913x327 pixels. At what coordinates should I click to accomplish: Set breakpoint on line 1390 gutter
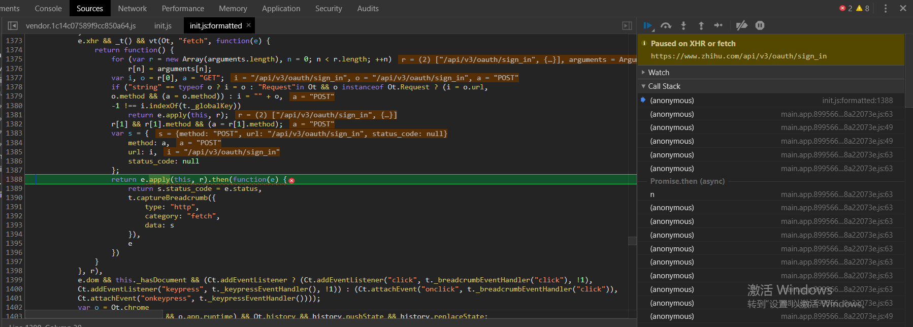coord(14,198)
